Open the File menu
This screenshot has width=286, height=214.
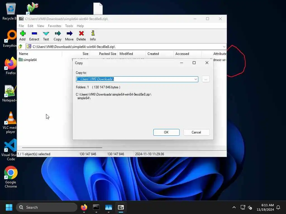pyautogui.click(x=21, y=26)
